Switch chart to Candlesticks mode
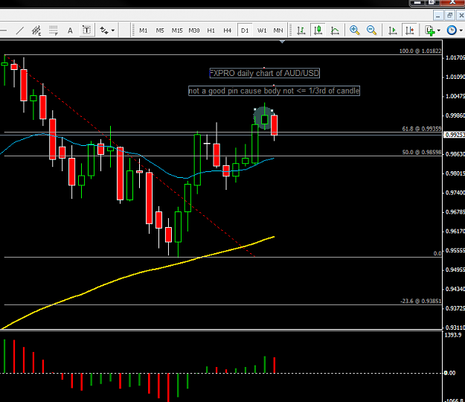This screenshot has width=465, height=402. tap(318, 31)
